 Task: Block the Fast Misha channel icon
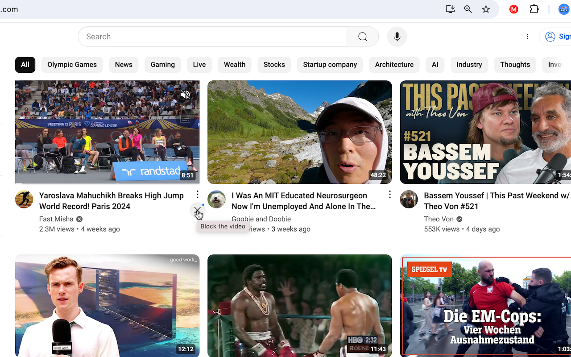[x=79, y=219]
